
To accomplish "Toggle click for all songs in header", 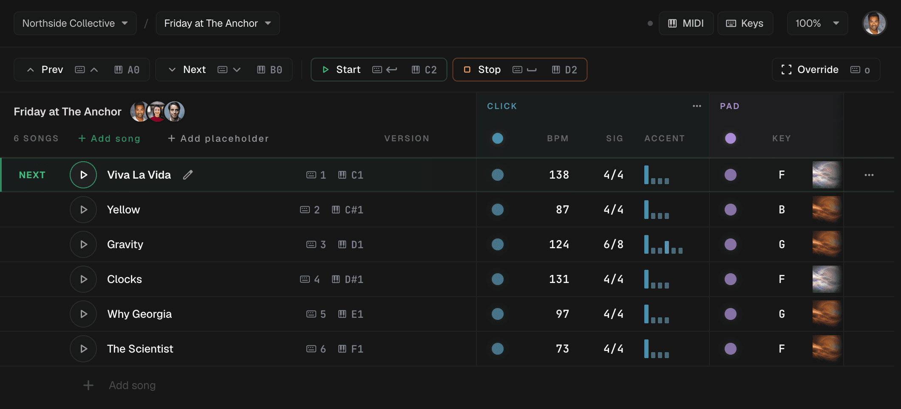I will point(498,138).
